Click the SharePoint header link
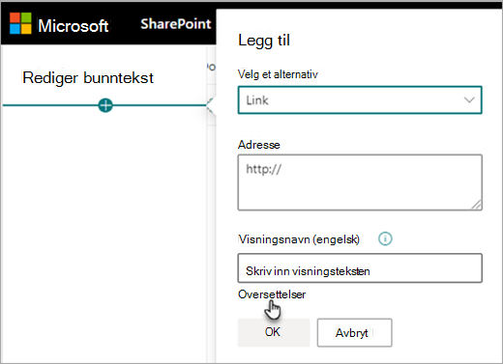The image size is (503, 364). point(176,24)
